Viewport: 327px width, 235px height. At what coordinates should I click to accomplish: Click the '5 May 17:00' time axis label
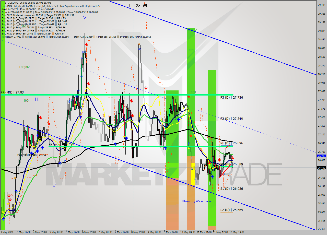coord(73,232)
